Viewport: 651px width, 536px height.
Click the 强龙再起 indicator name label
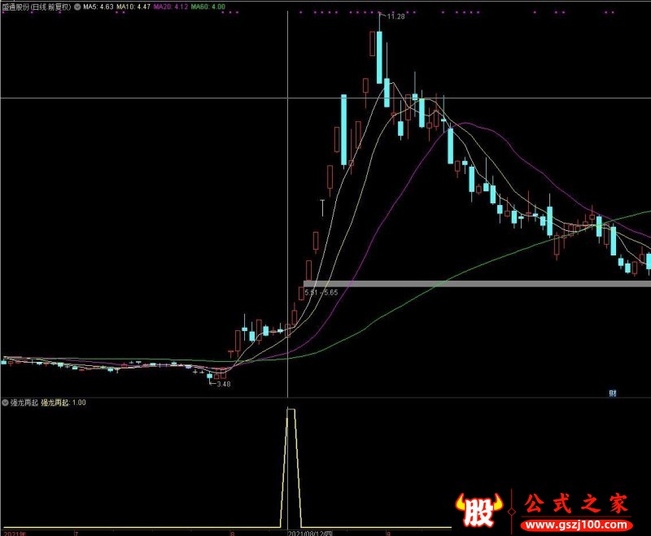coord(24,403)
